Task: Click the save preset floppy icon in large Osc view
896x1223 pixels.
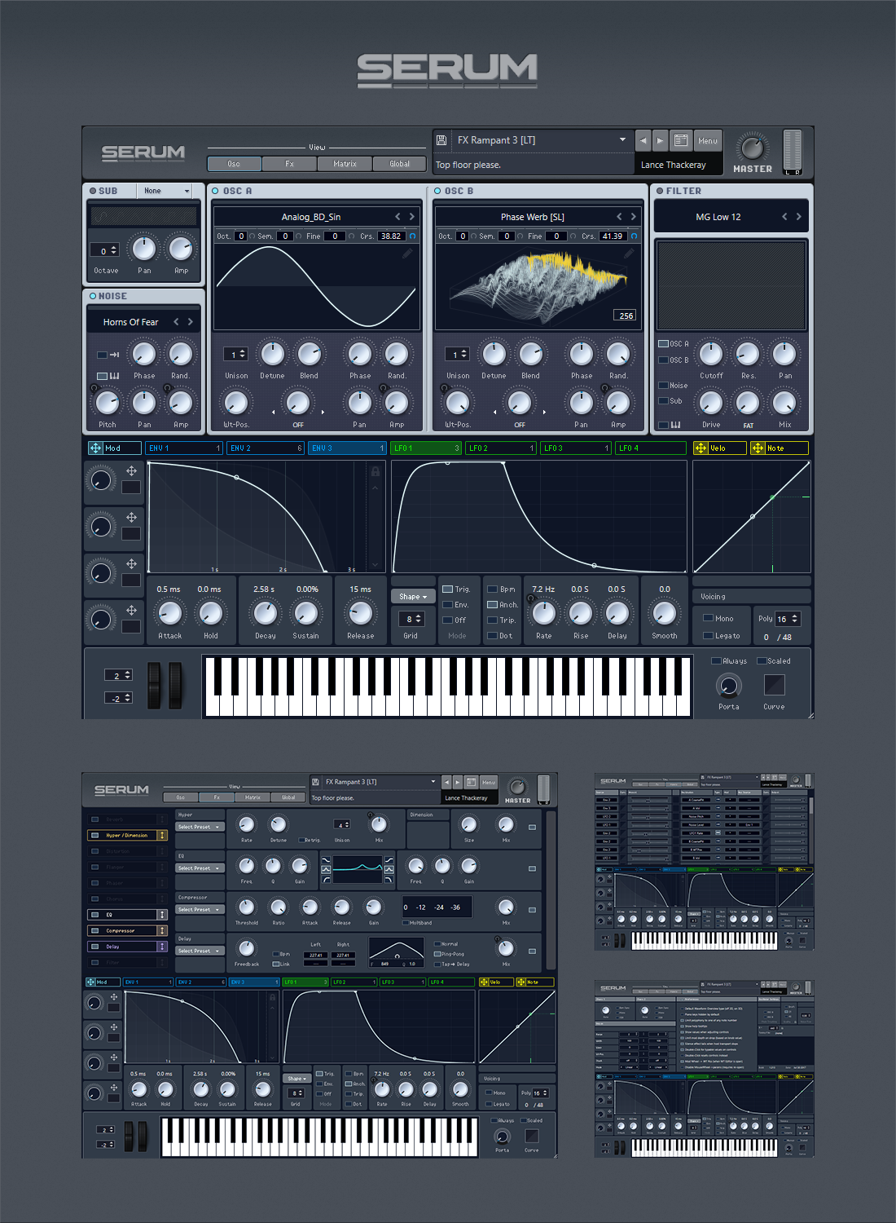Action: pos(441,140)
